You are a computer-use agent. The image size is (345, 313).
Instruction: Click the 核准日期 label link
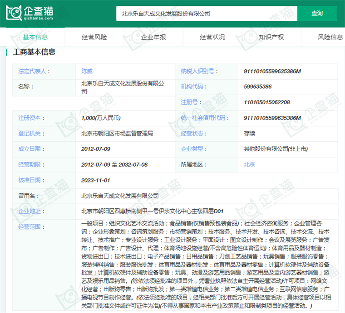(30, 180)
